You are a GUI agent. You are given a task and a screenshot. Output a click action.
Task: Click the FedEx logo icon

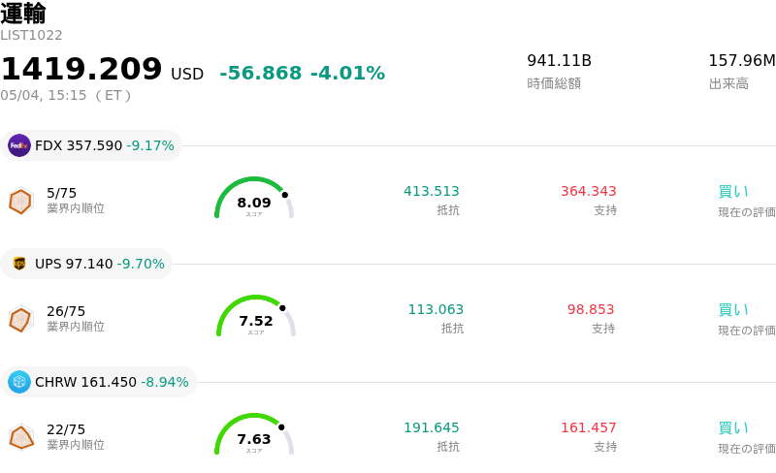(19, 145)
